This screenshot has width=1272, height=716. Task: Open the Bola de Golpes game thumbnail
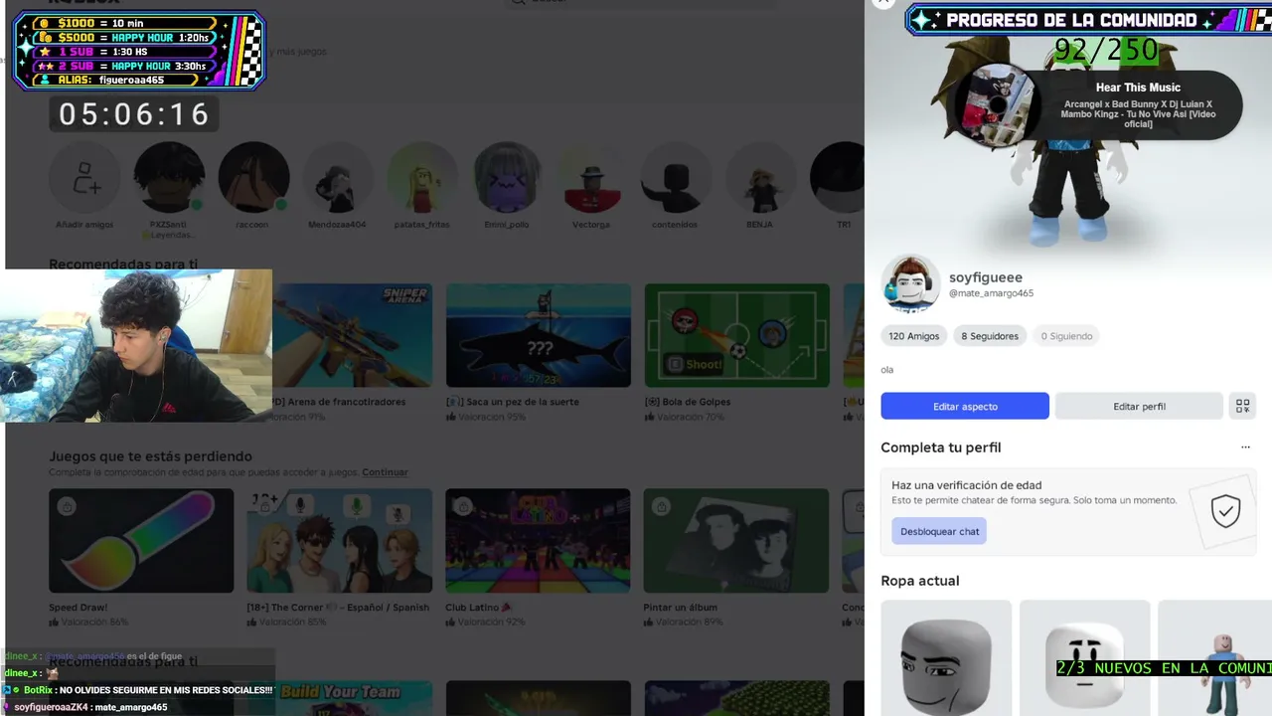(736, 335)
